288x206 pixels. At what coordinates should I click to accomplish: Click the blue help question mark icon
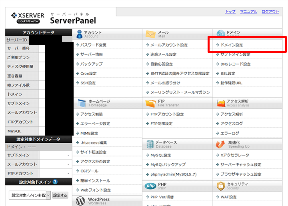point(55,182)
